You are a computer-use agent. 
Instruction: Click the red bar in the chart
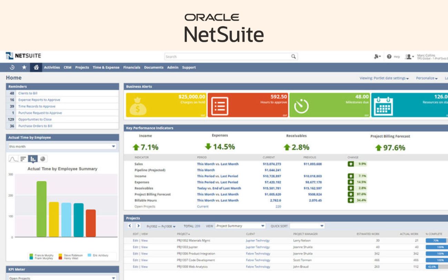(91, 223)
